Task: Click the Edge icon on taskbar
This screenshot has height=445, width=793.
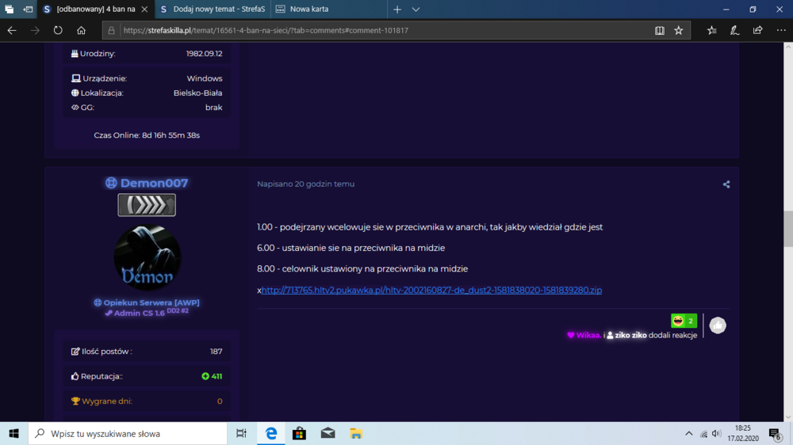Action: 271,433
